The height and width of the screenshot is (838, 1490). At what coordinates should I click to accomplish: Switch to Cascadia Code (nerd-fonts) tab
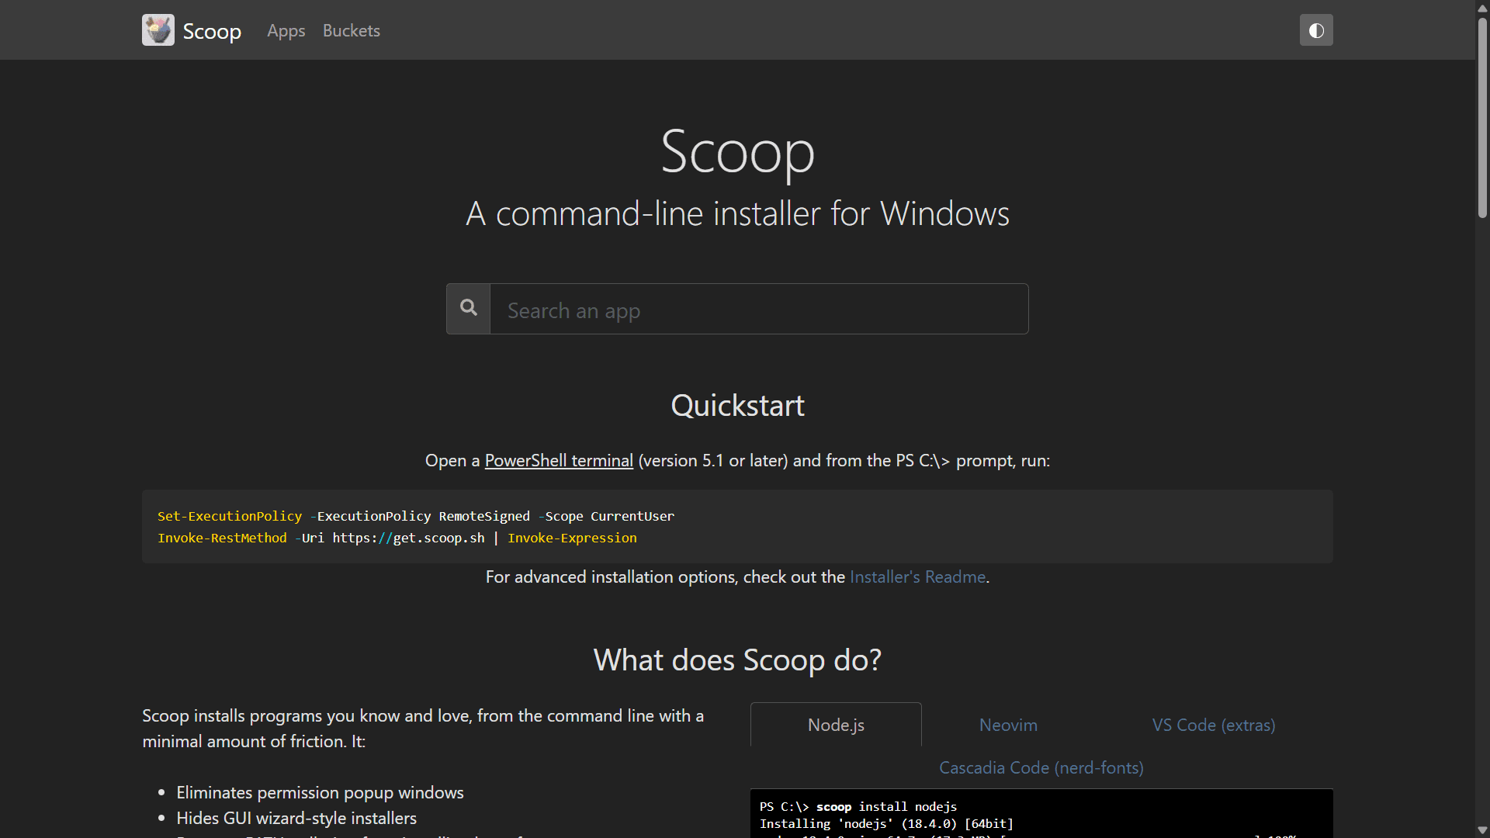point(1041,767)
